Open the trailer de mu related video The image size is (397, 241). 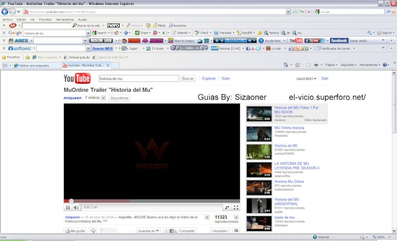coord(284,217)
